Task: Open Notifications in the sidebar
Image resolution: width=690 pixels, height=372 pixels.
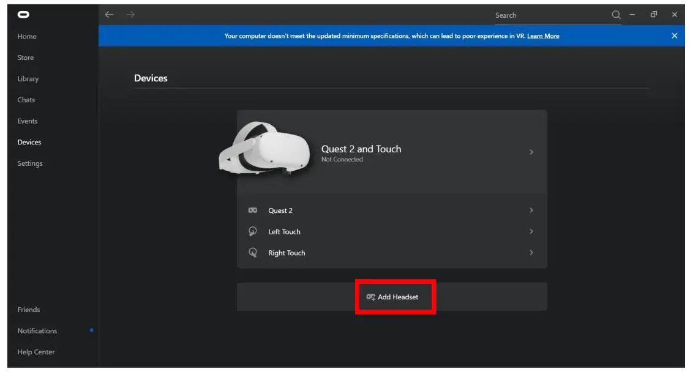Action: point(37,331)
